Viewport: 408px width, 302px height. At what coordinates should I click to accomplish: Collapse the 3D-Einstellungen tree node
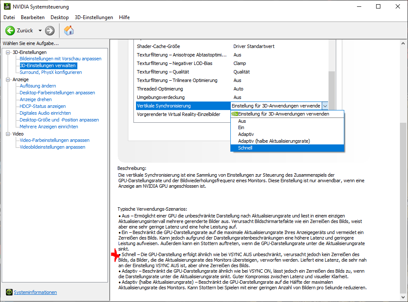(8, 52)
